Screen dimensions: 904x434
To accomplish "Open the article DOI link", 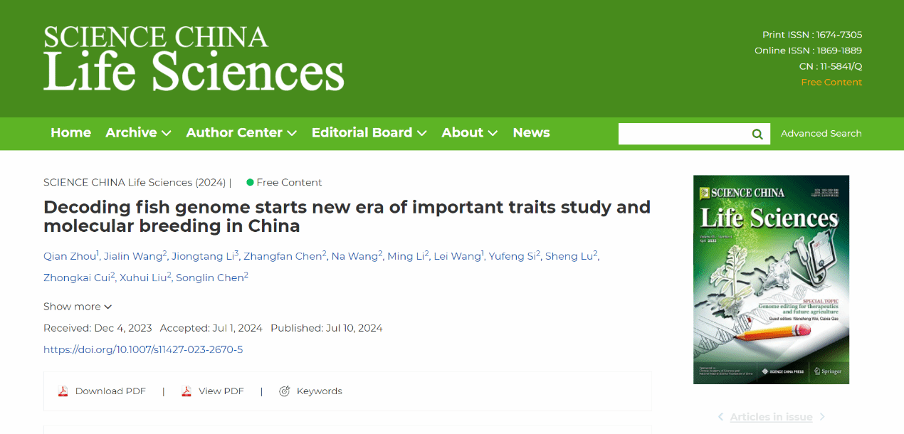I will click(143, 349).
